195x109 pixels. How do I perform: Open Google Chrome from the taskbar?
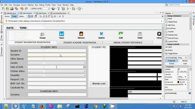click(95, 106)
